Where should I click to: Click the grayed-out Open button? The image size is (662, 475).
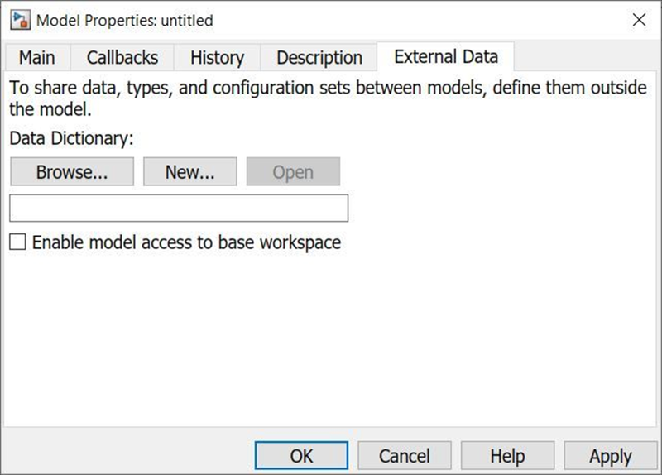click(293, 171)
